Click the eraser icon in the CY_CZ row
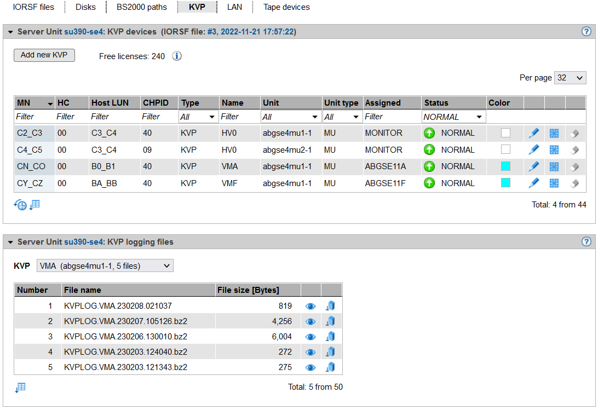Image resolution: width=598 pixels, height=410 pixels. coord(574,183)
